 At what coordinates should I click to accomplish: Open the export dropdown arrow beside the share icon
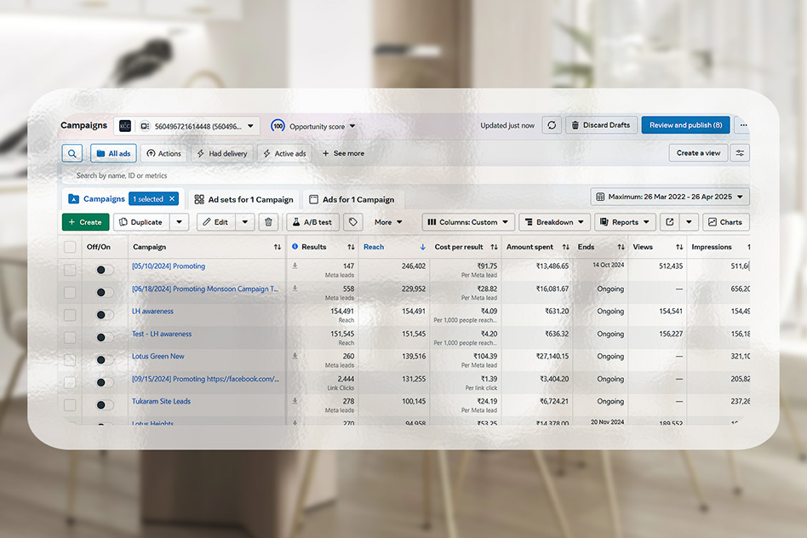(x=689, y=222)
